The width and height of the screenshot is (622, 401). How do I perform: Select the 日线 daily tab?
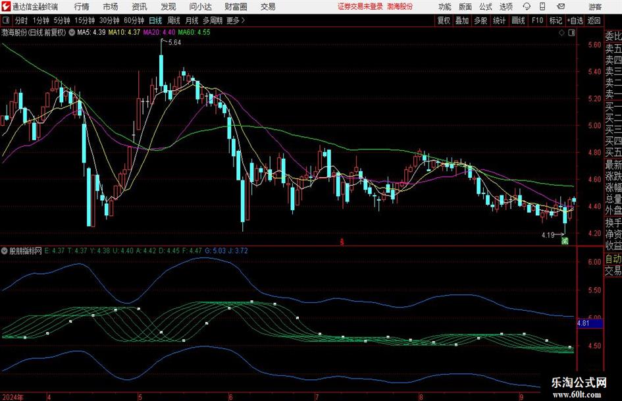point(155,20)
